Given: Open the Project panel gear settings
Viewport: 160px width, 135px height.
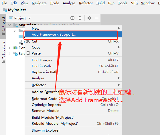Looking at the screenshot, I should tap(89, 18).
